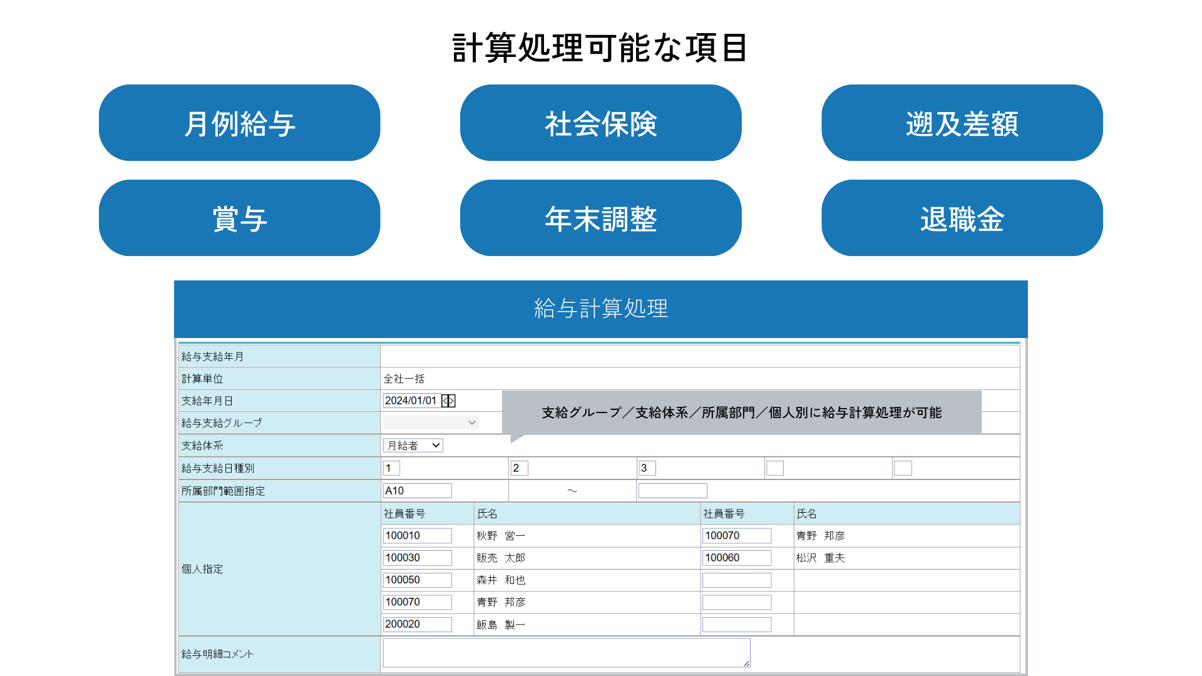This screenshot has height=676, width=1202.
Task: Click the 社会保険 button
Action: [600, 123]
